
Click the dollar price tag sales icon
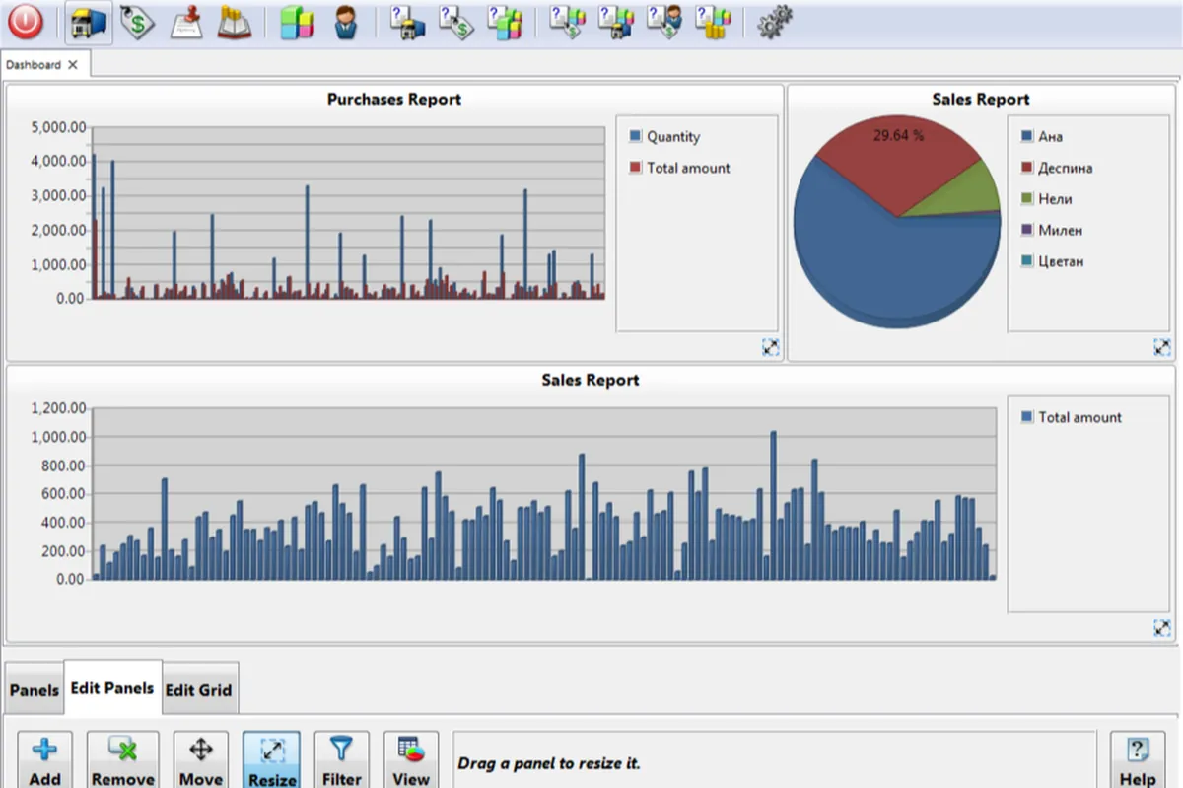[138, 22]
